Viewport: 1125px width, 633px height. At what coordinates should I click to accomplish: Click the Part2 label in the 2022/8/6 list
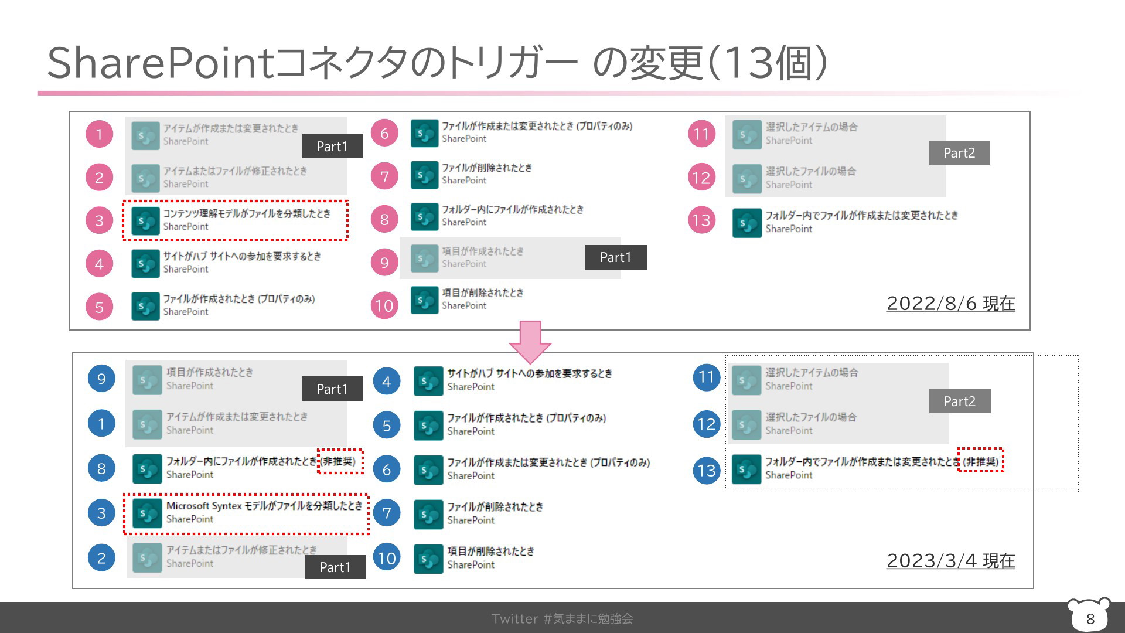(x=959, y=153)
